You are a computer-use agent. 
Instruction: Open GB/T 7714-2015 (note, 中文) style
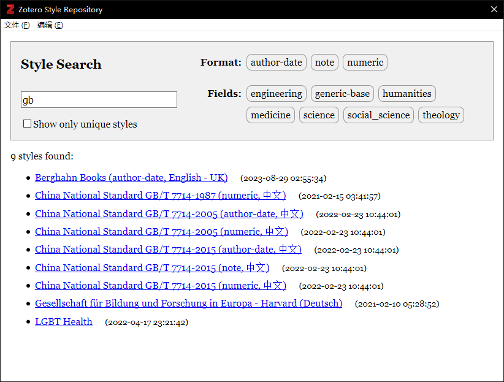tap(152, 268)
